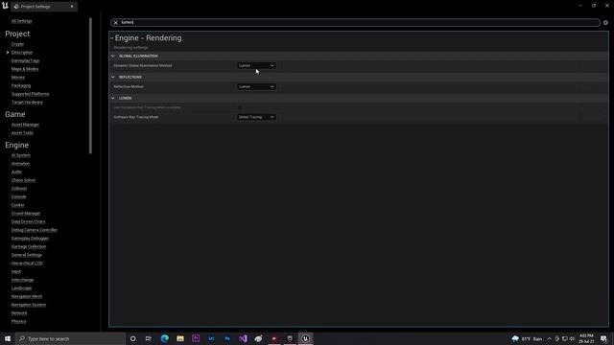Open Chaos Solver settings
614x345 pixels.
(x=23, y=180)
